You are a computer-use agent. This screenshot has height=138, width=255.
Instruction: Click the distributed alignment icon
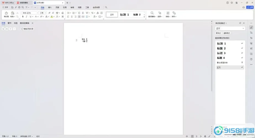pyautogui.click(x=83, y=17)
